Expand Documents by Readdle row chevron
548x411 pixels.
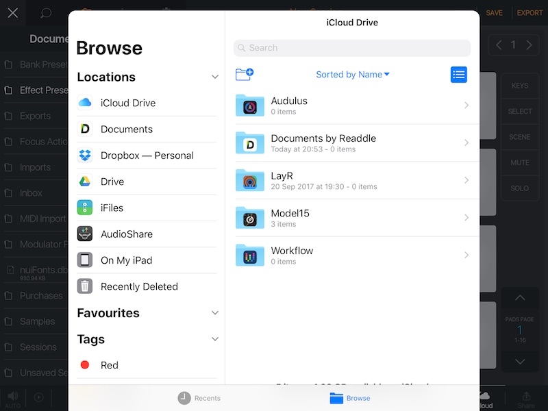pyautogui.click(x=466, y=142)
